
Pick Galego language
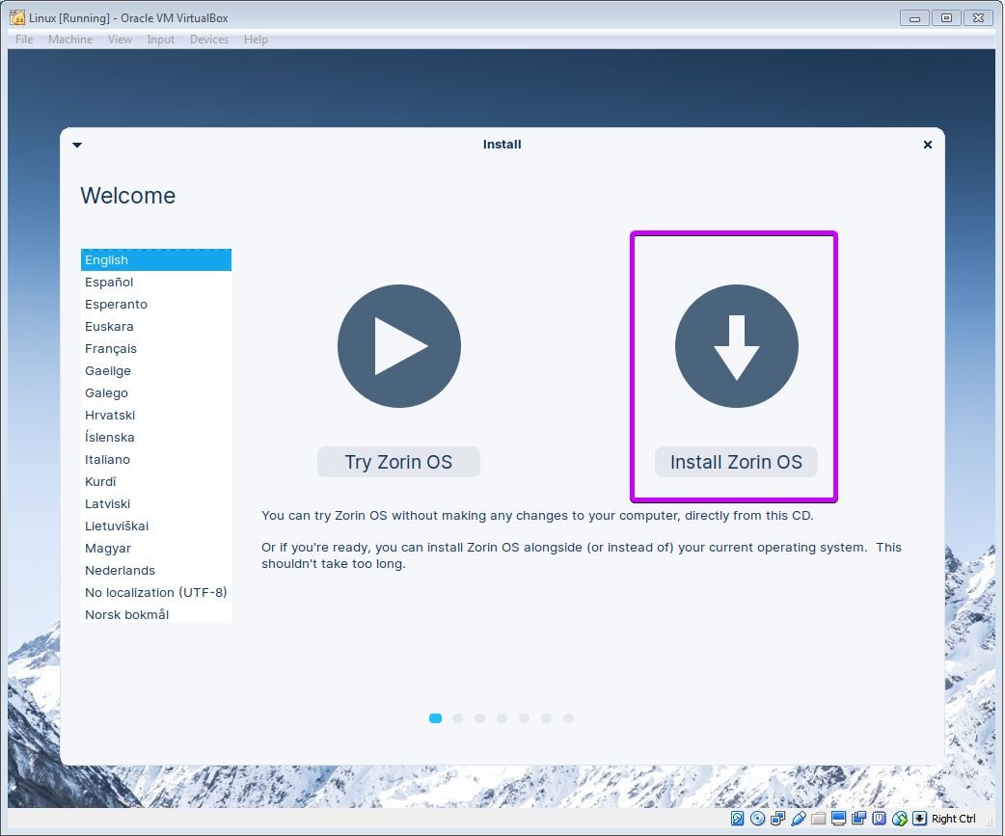(155, 392)
